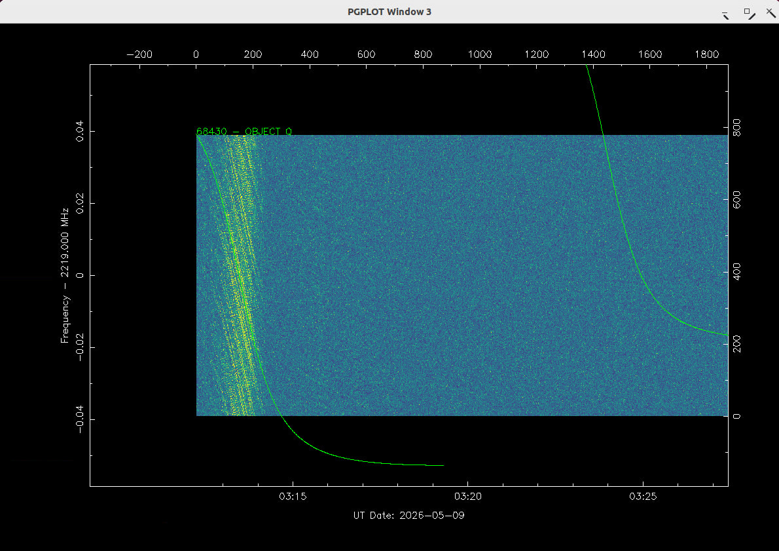Click the 0.04 label on frequency axis

tap(79, 131)
